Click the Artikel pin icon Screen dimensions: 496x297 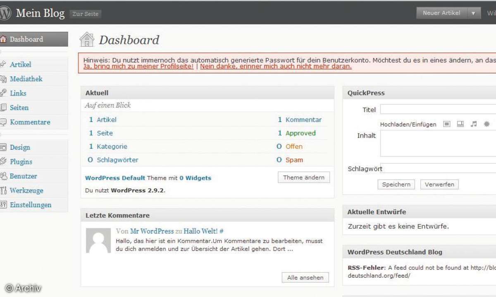pyautogui.click(x=3, y=64)
